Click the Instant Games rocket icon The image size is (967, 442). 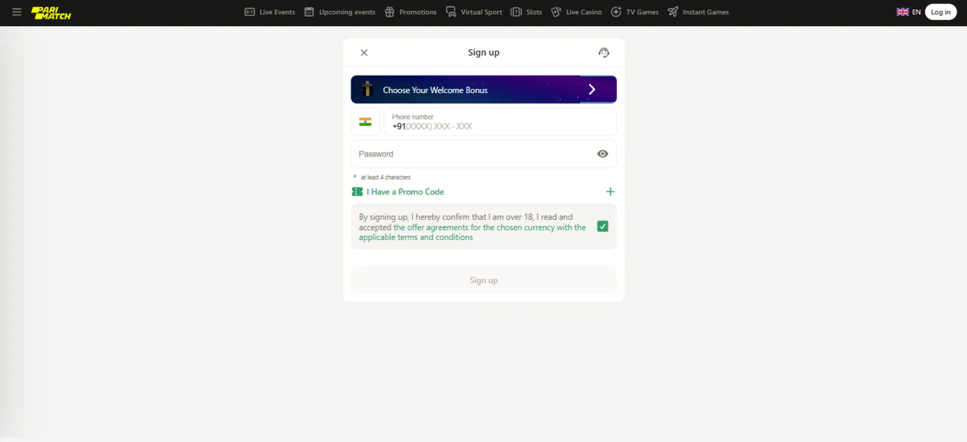coord(672,12)
